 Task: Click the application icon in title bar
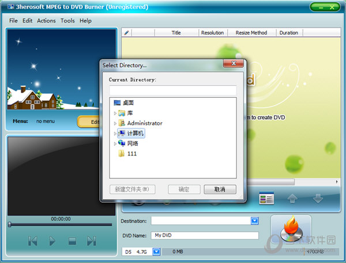click(10, 6)
